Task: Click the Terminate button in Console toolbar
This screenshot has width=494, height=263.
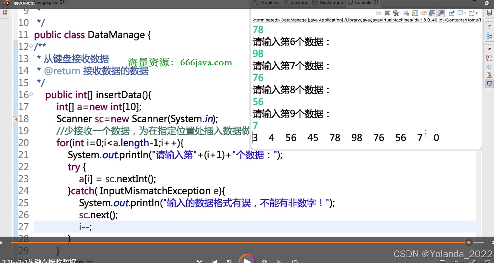Action: (379, 13)
